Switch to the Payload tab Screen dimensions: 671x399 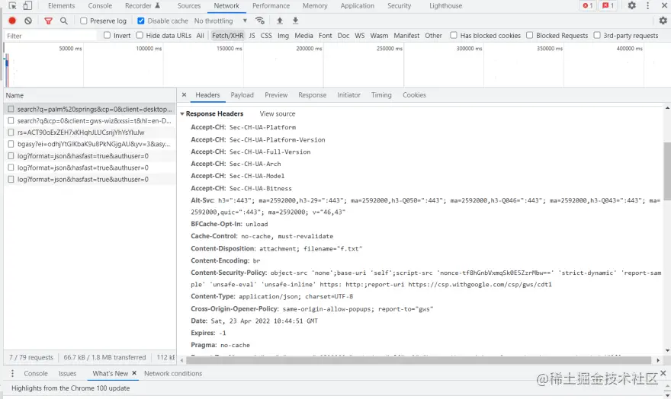242,95
